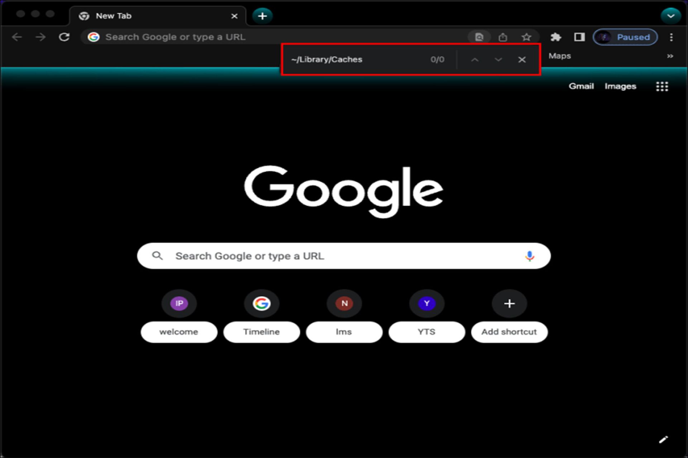Customize this page with pencil icon
The image size is (688, 458).
(663, 440)
